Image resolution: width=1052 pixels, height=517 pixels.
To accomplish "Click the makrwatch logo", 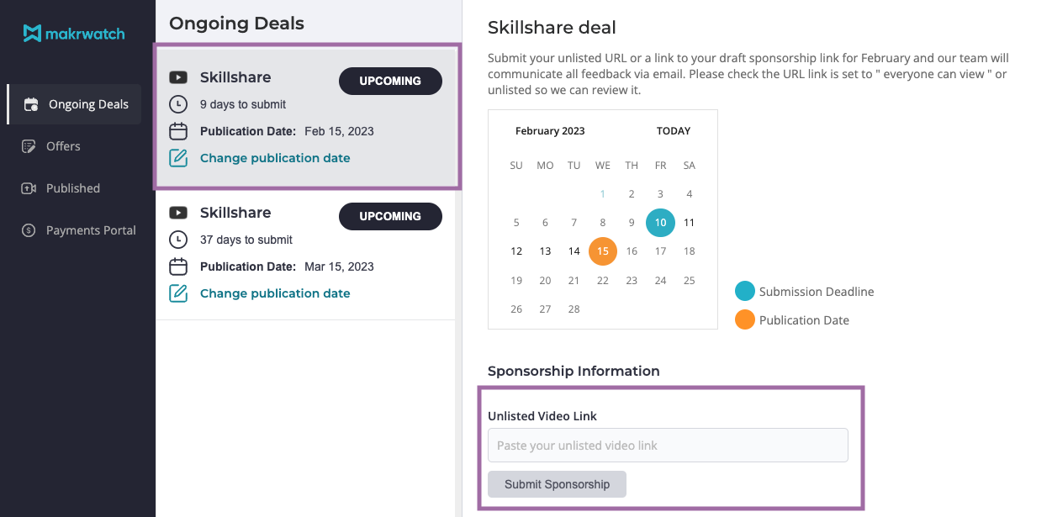I will click(x=74, y=34).
